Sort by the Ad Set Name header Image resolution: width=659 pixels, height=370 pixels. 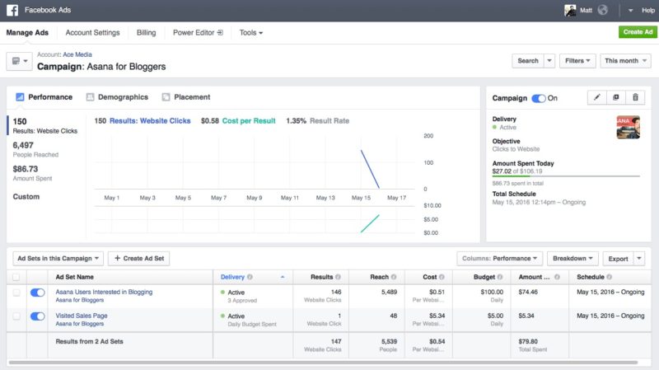(75, 277)
